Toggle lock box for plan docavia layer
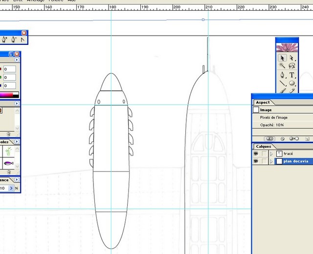Viewport: 313px width, 254px height. pos(264,161)
